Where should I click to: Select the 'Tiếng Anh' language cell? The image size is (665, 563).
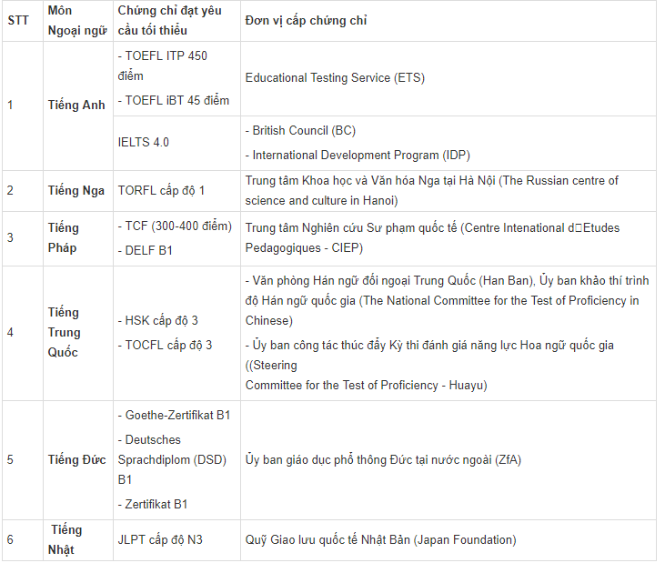[x=76, y=106]
